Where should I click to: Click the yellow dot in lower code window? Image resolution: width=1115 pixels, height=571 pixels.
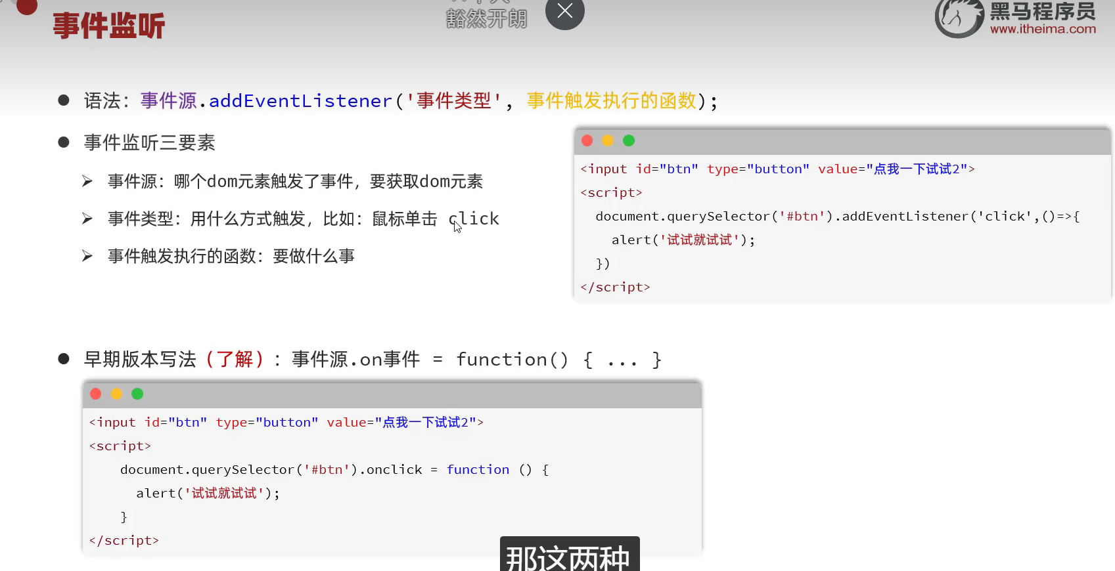pos(116,394)
